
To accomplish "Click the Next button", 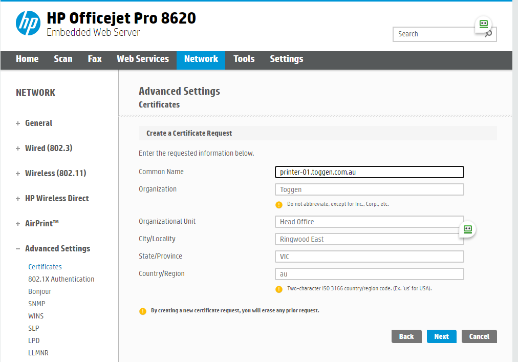I will coord(441,336).
